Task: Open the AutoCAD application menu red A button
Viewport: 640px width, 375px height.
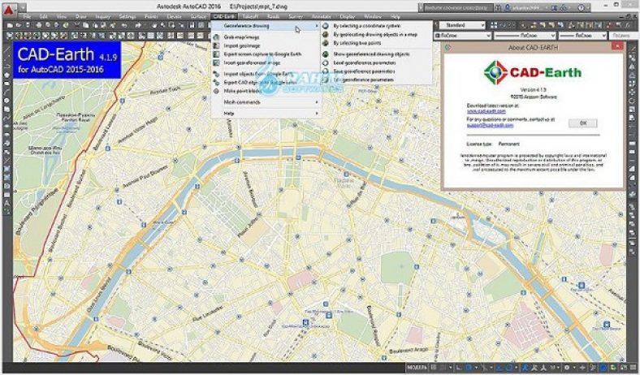Action: tap(8, 9)
